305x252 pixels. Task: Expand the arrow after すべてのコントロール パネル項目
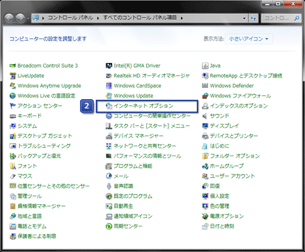[x=182, y=18]
